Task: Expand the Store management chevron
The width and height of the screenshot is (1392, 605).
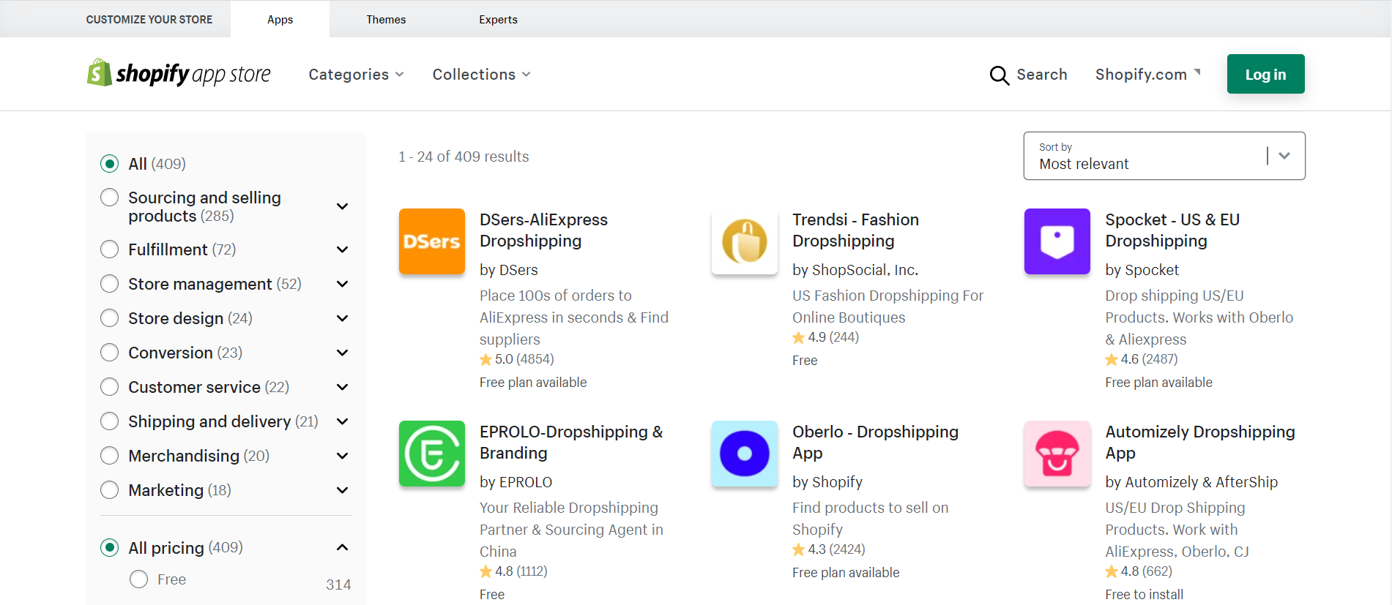Action: coord(342,284)
